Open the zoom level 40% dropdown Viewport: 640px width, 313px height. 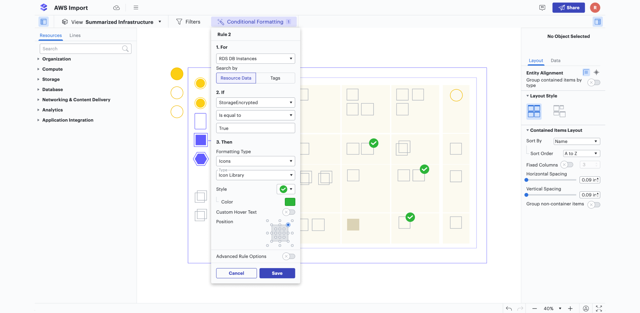pos(553,308)
